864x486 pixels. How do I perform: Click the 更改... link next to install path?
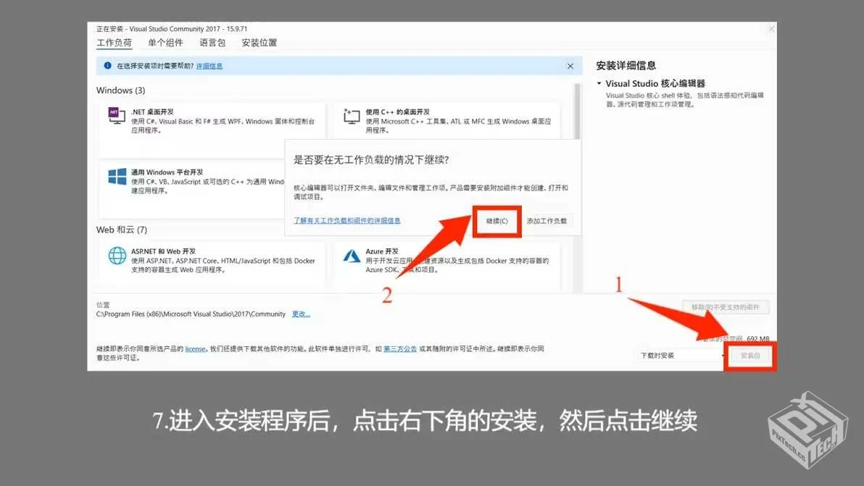click(x=301, y=314)
